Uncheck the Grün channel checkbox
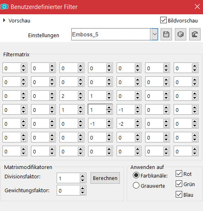Image resolution: width=203 pixels, height=211 pixels. click(x=179, y=184)
